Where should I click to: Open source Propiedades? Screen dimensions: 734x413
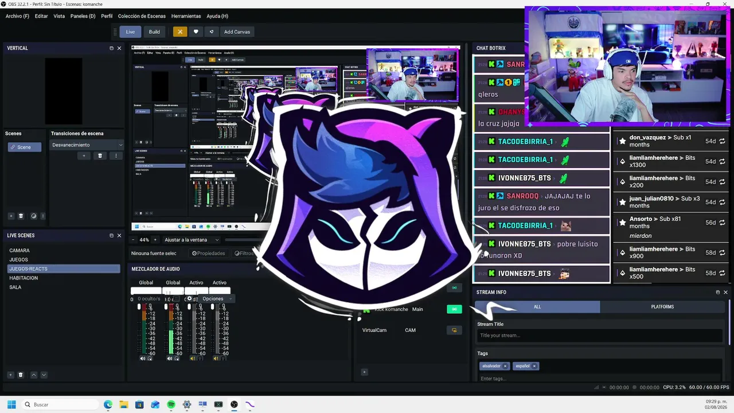click(208, 253)
